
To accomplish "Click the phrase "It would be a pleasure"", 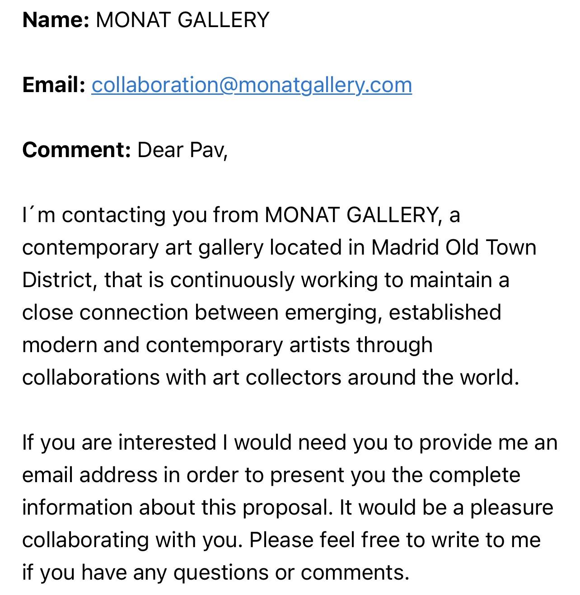I will [x=446, y=508].
